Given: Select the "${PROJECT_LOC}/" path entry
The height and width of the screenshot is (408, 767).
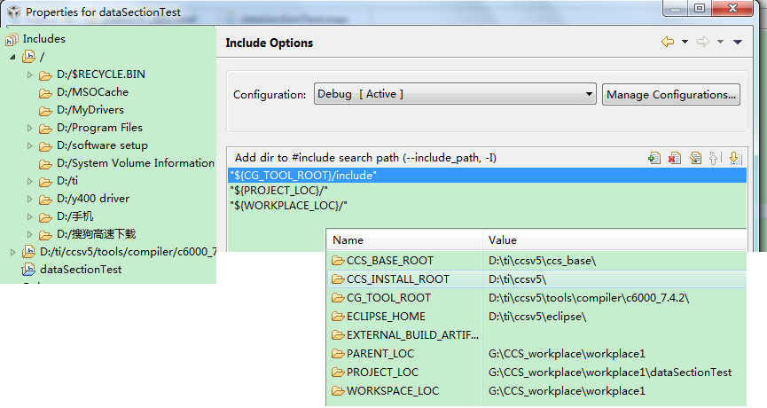Looking at the screenshot, I should pos(487,191).
